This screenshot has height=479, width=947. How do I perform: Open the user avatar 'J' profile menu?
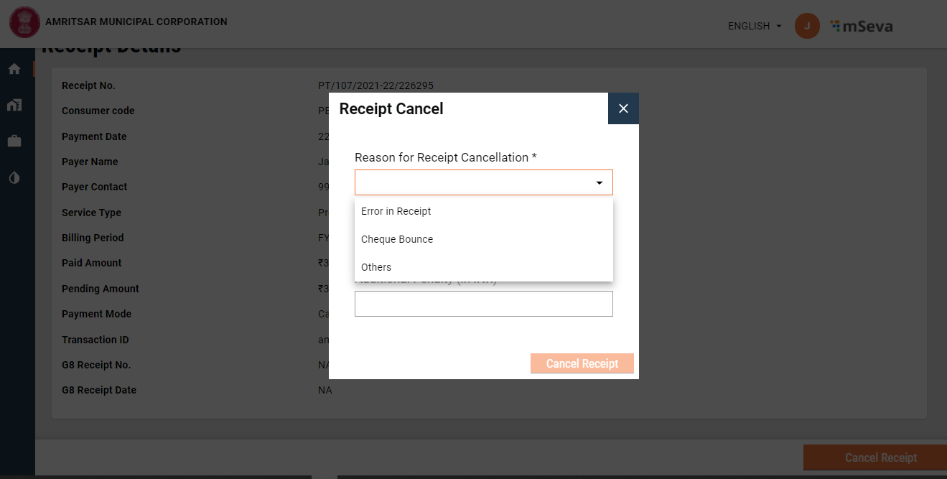pyautogui.click(x=807, y=27)
